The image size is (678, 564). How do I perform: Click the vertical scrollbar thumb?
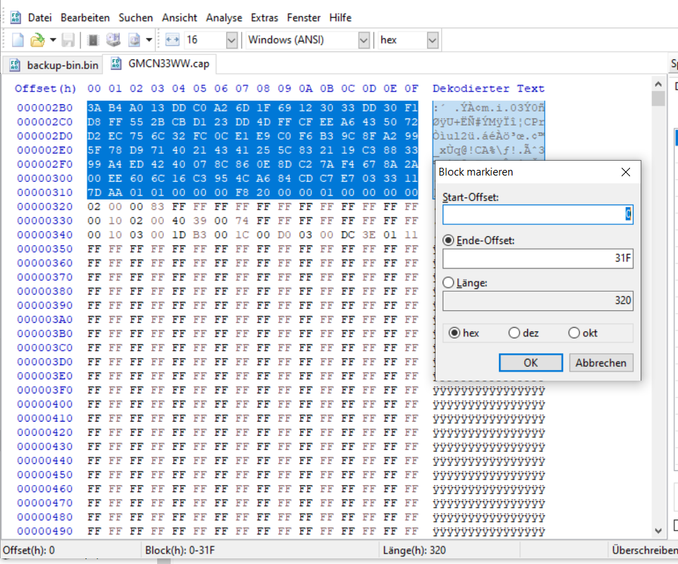[658, 98]
